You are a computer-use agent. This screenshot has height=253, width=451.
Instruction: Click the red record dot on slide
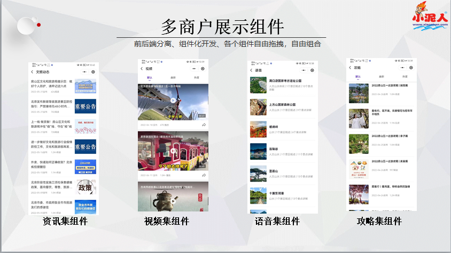pyautogui.click(x=38, y=25)
